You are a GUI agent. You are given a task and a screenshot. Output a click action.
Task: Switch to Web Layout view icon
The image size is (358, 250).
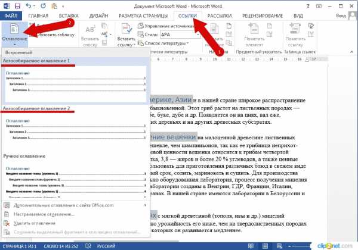click(279, 246)
